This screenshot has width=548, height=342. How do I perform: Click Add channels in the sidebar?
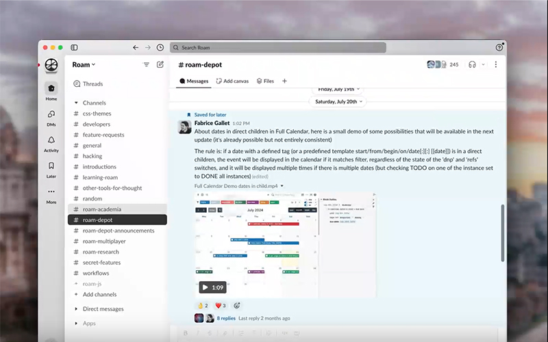coord(99,294)
